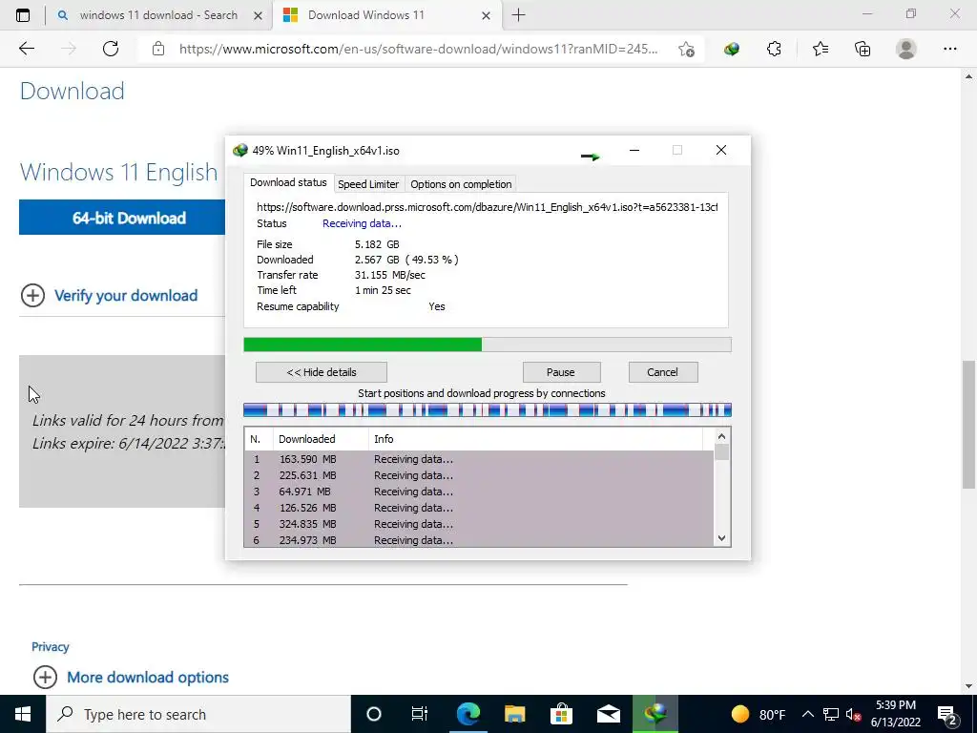Show hidden system tray icons
This screenshot has width=977, height=733.
point(807,714)
